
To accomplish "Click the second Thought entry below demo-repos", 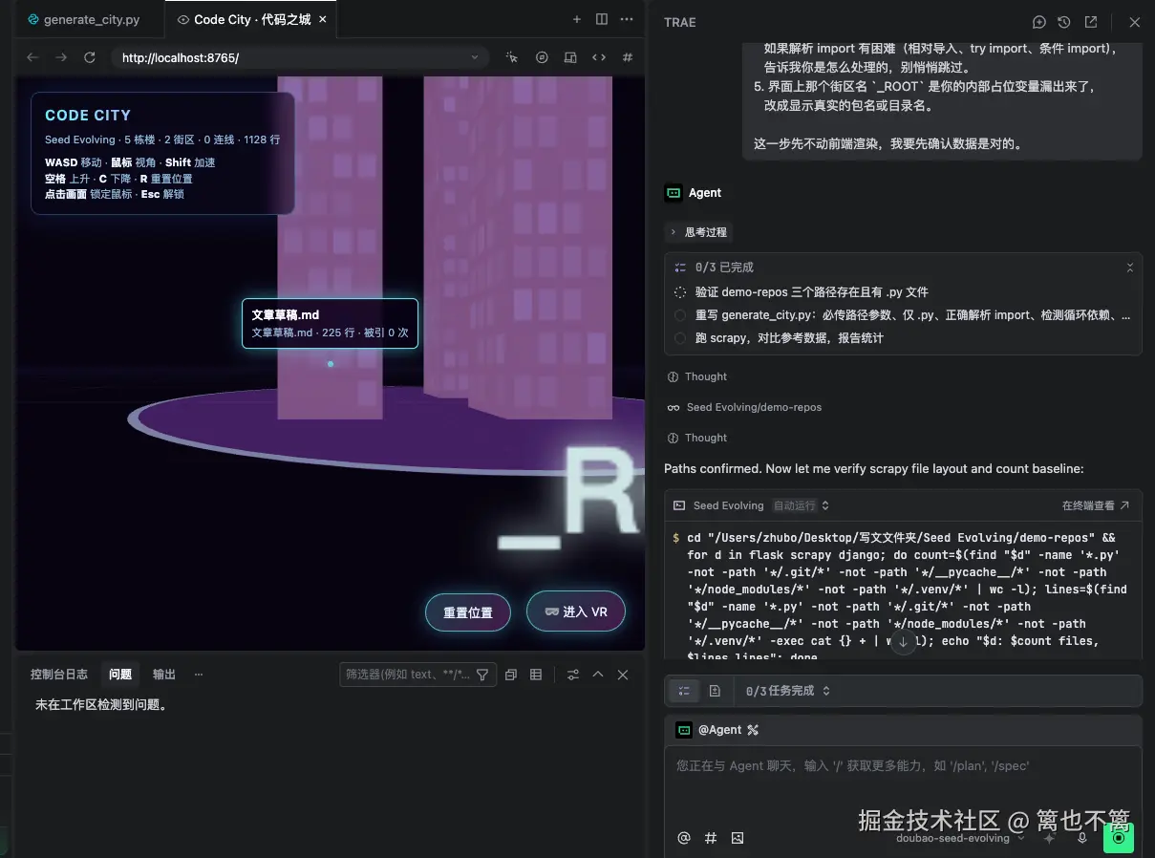I will tap(697, 438).
